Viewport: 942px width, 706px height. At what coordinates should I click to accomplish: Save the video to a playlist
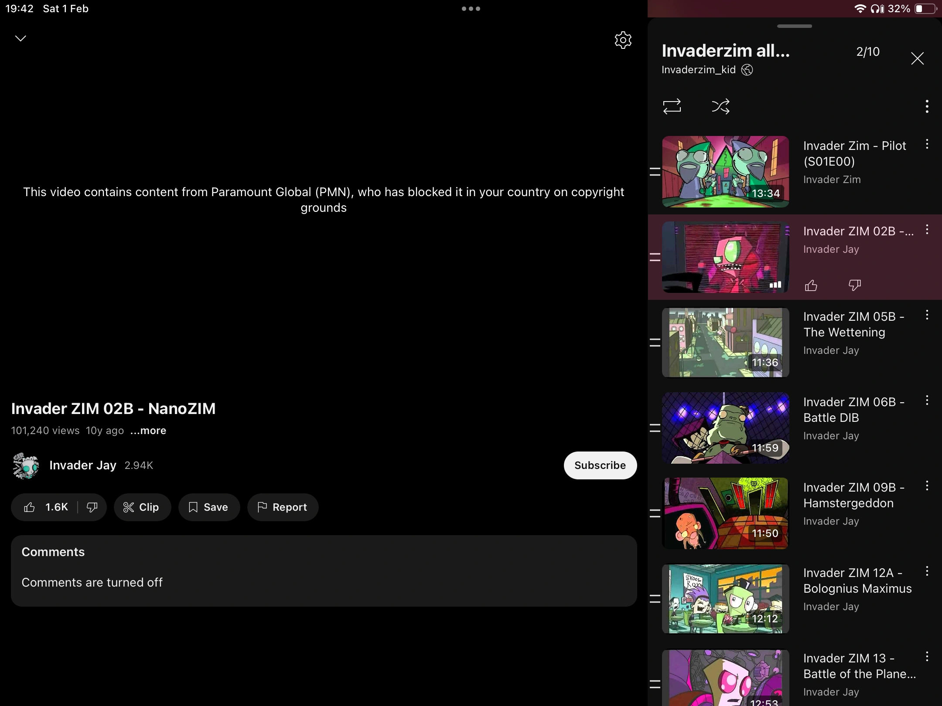[209, 507]
